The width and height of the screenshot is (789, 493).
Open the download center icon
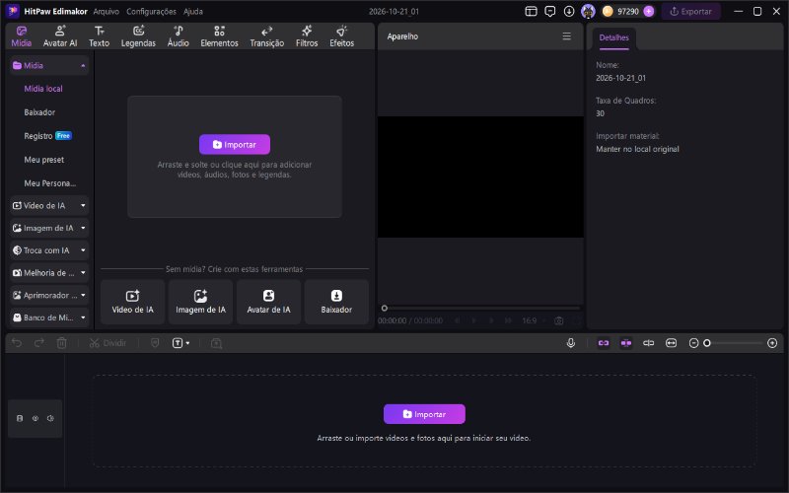click(569, 11)
